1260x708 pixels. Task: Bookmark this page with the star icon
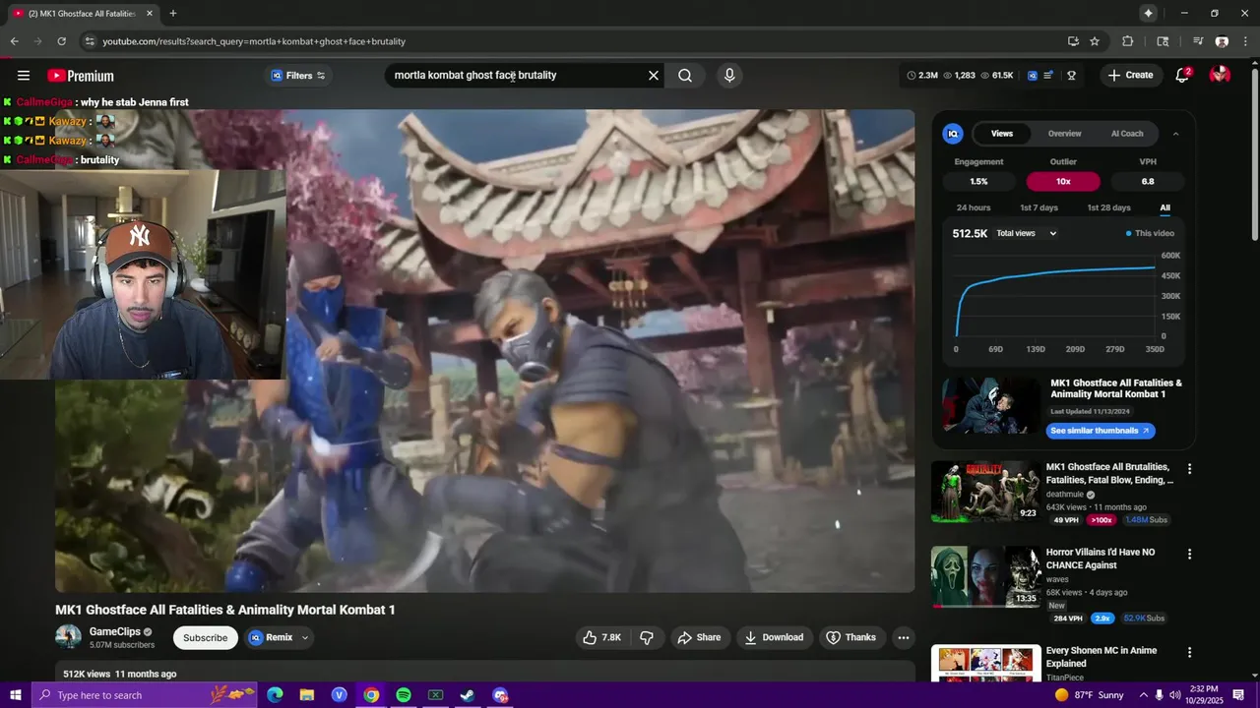click(1095, 41)
